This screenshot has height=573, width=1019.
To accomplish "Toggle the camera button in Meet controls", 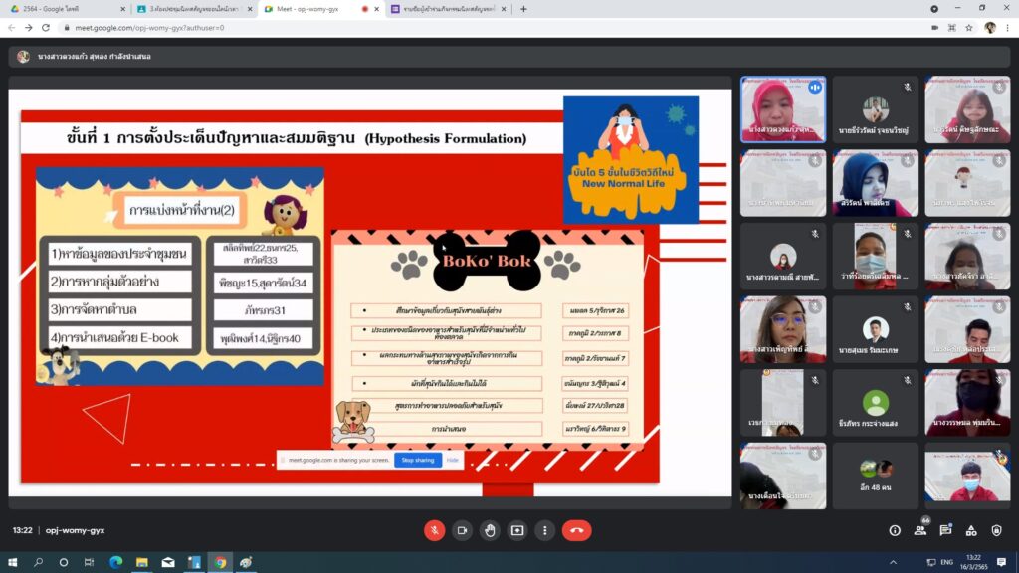I will (x=462, y=530).
